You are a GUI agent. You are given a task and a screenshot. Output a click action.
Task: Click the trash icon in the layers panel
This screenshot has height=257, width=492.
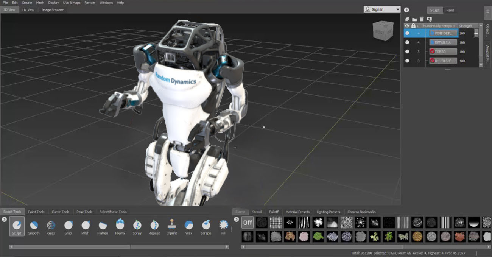click(421, 19)
